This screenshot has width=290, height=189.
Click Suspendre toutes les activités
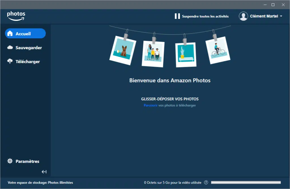point(205,16)
